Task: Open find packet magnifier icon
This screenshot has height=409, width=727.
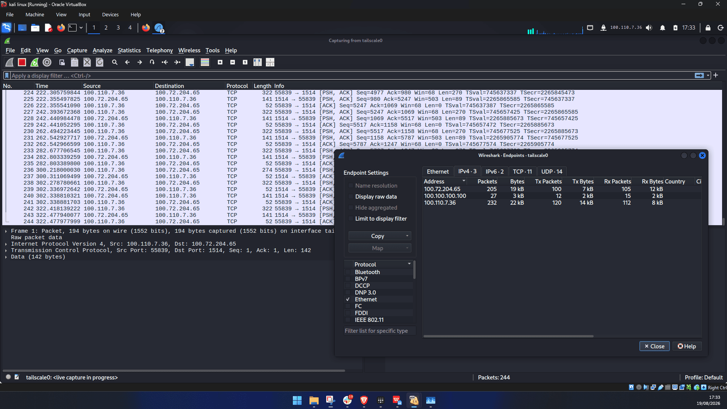Action: [115, 62]
